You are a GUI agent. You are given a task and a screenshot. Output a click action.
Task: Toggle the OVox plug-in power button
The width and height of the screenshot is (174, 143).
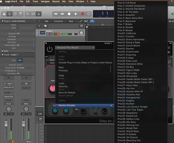50,49
